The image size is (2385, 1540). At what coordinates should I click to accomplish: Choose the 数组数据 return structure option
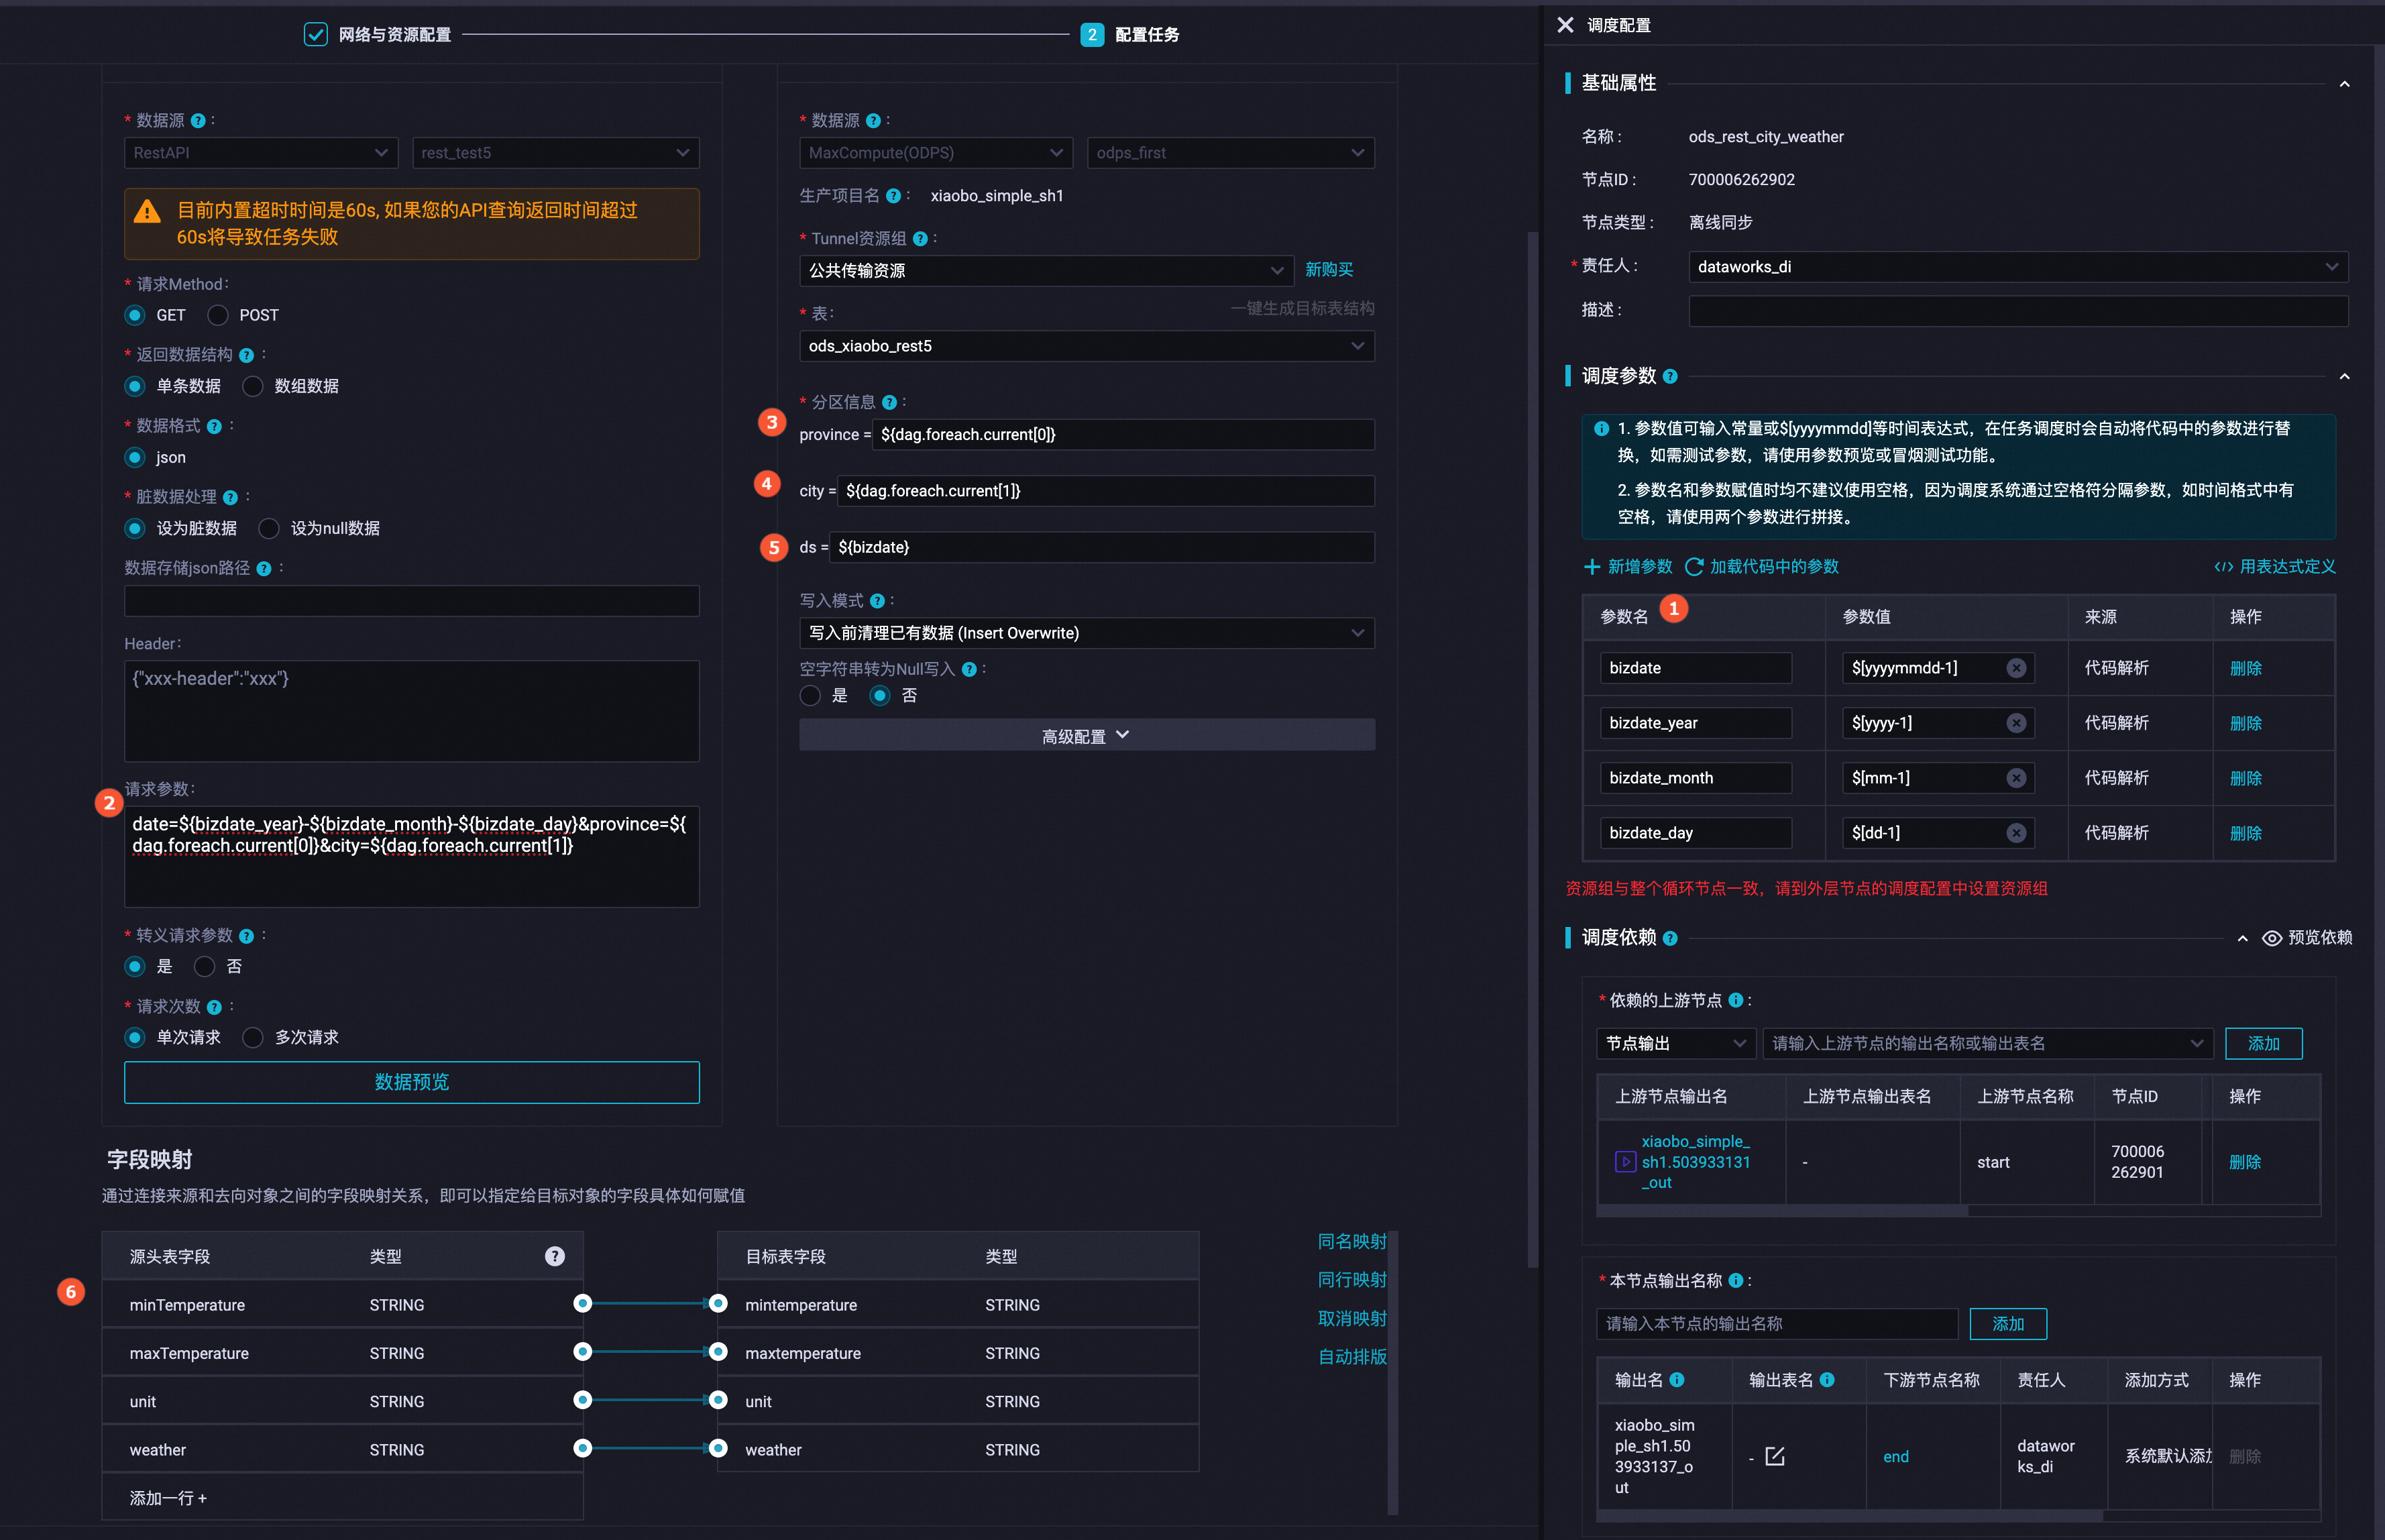(x=253, y=386)
